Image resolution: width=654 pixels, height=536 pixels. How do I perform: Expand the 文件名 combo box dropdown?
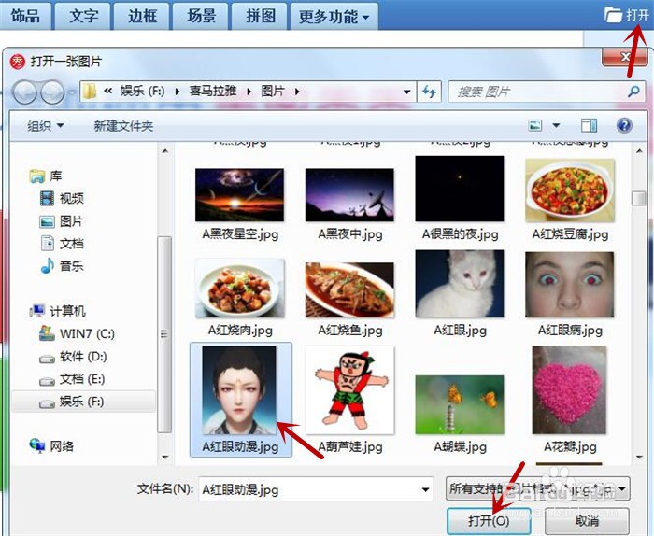[425, 489]
